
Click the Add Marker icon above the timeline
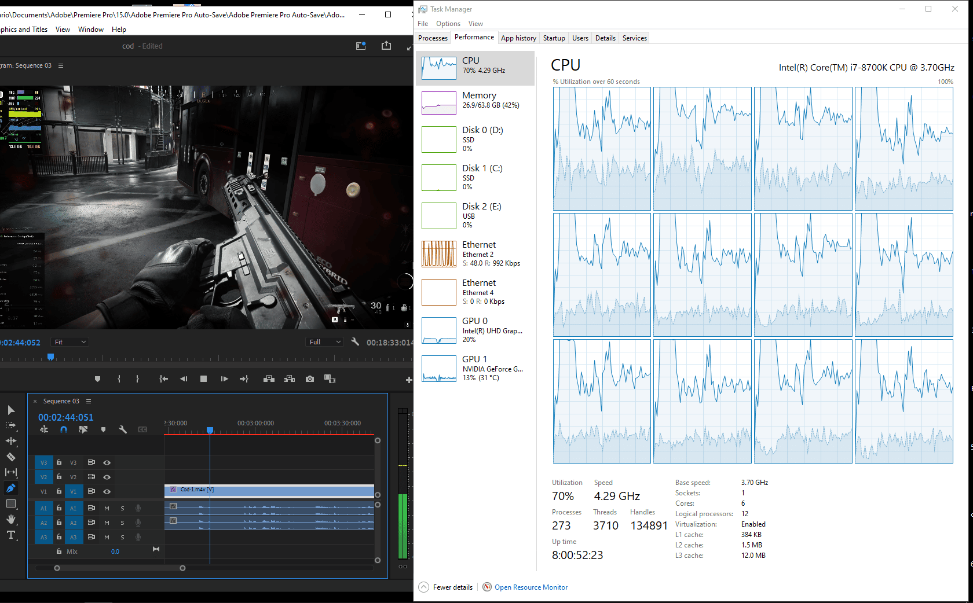[x=103, y=429]
